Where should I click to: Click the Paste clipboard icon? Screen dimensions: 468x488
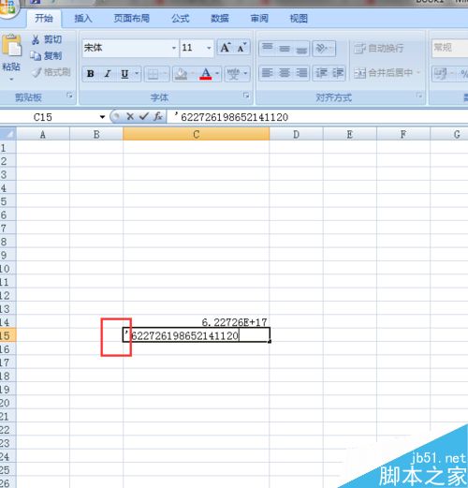(x=11, y=46)
